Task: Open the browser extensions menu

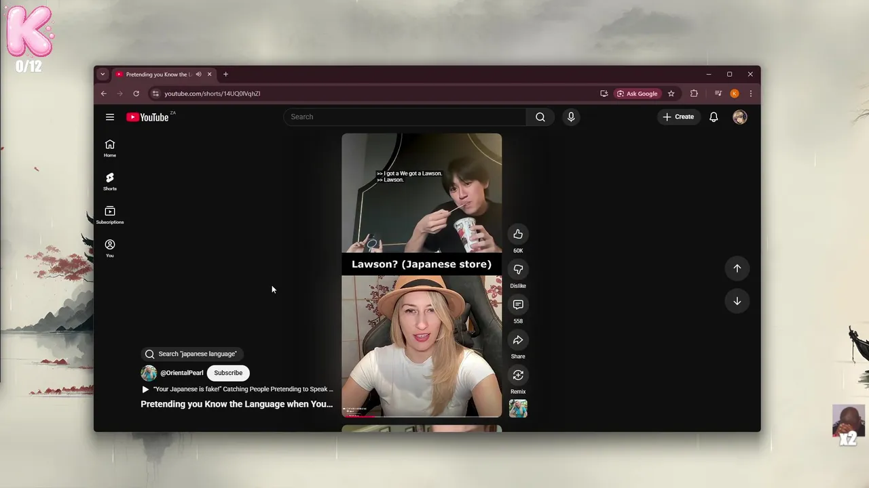Action: tap(694, 94)
